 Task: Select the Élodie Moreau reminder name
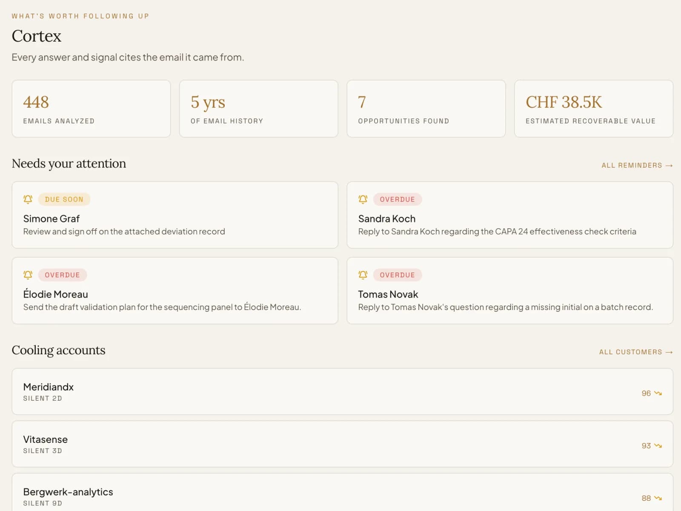(55, 294)
